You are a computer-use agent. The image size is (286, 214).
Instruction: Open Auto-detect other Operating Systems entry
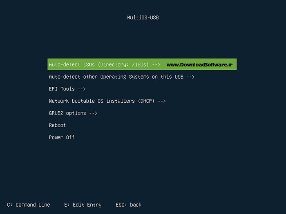[x=121, y=77]
